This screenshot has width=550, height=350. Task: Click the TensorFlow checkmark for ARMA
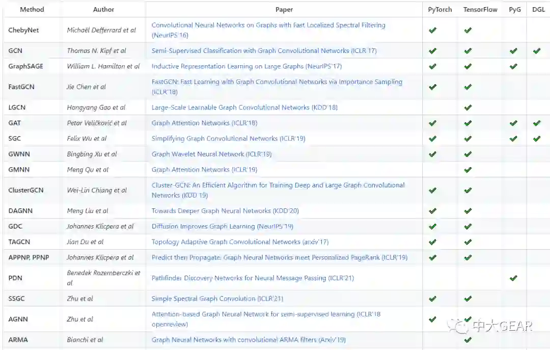(x=468, y=340)
